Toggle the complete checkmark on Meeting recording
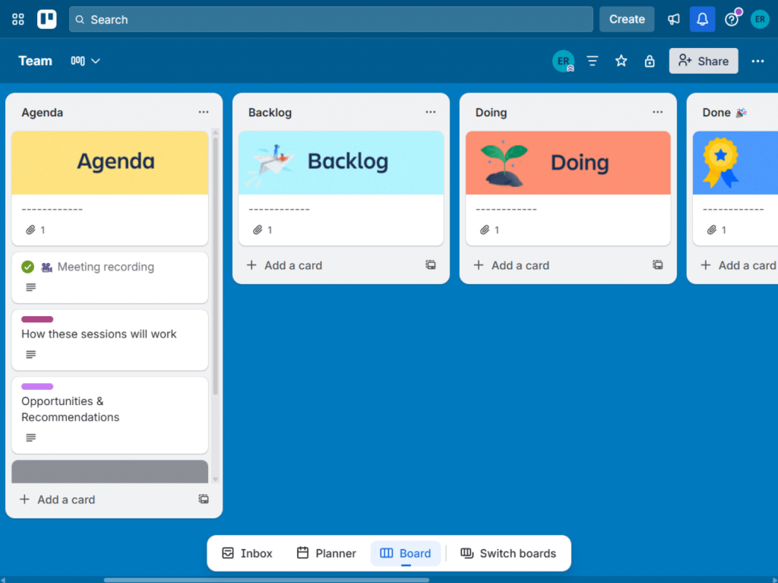Viewport: 778px width, 583px height. pos(28,267)
